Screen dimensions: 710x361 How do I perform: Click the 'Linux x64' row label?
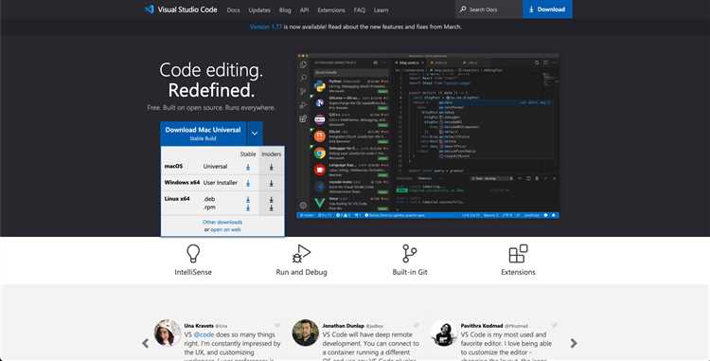click(177, 198)
